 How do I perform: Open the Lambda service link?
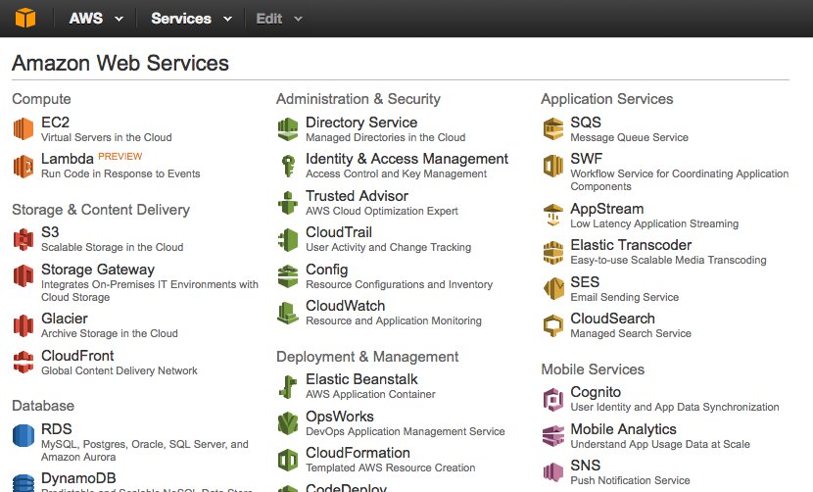point(68,159)
